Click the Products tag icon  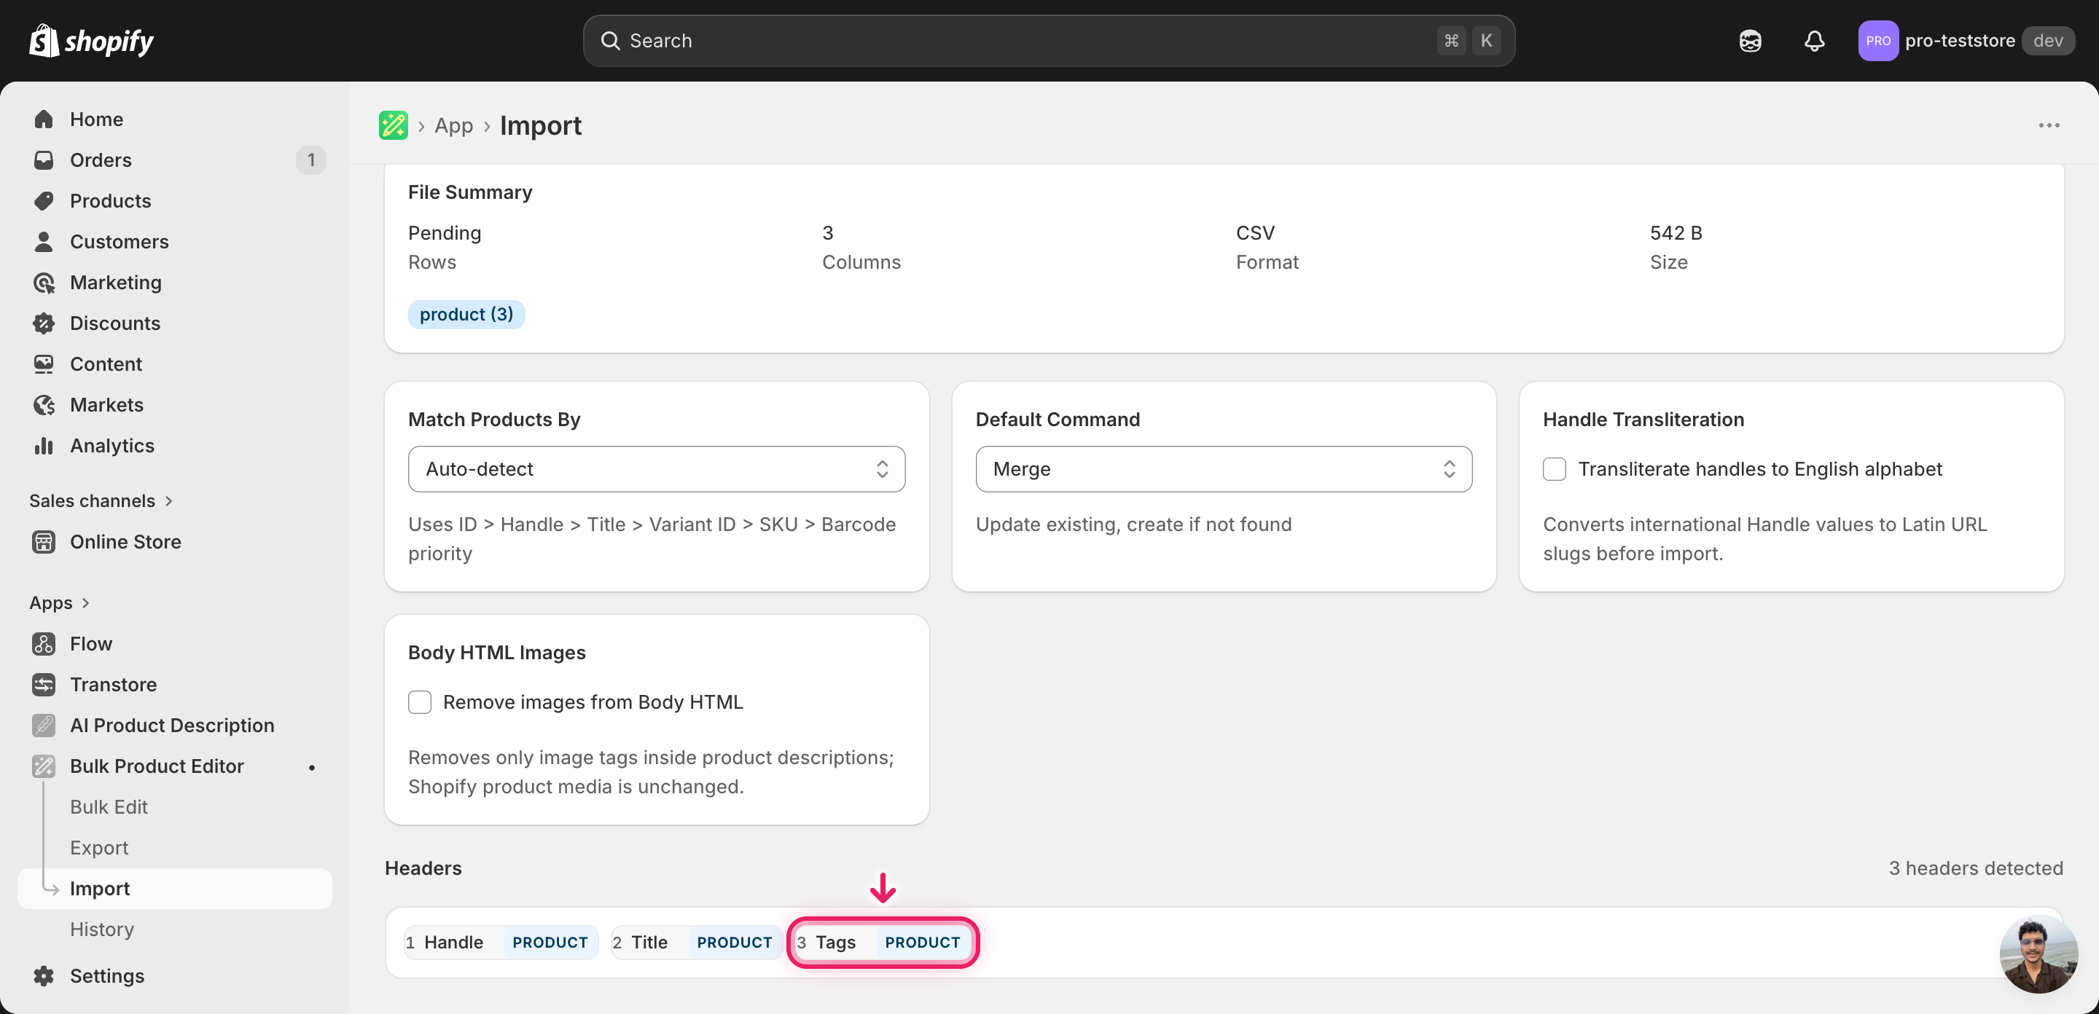point(44,200)
